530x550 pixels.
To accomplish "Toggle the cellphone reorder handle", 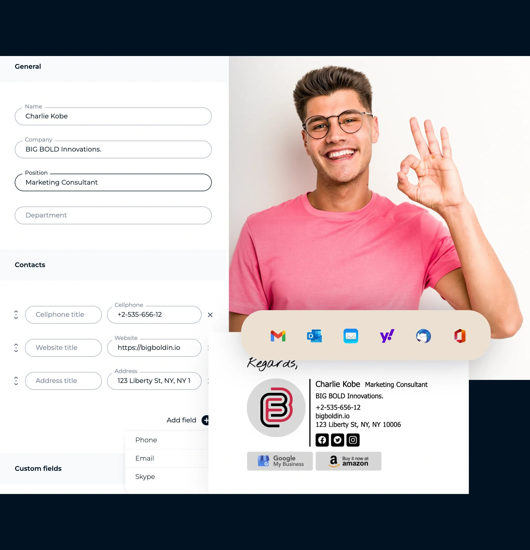I will pyautogui.click(x=16, y=314).
